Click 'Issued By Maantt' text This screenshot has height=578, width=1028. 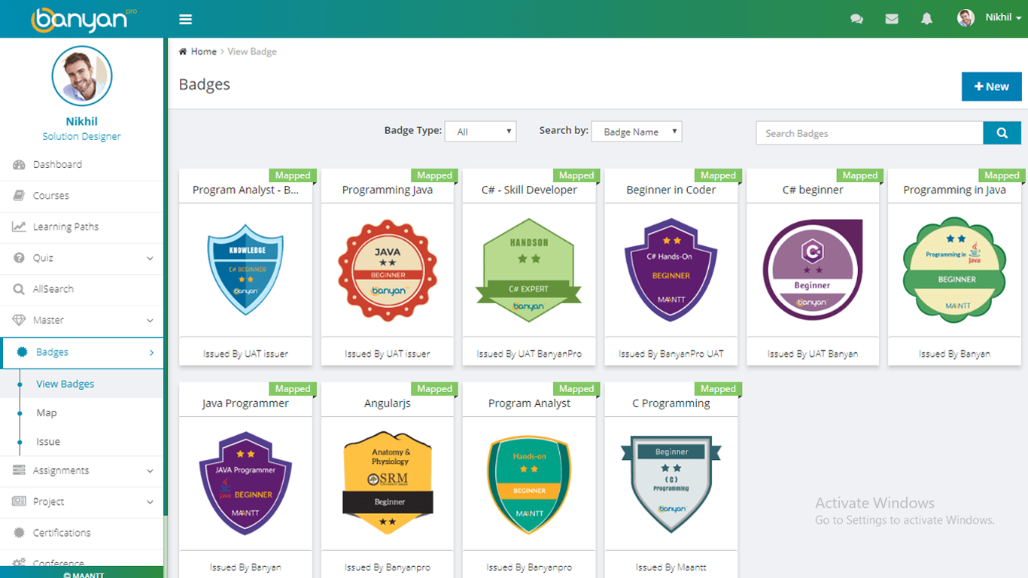[671, 567]
